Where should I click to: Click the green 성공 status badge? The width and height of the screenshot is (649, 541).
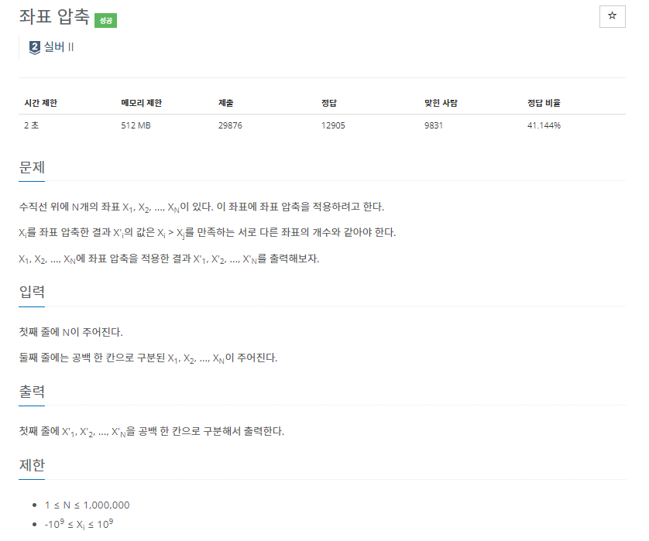(x=105, y=21)
